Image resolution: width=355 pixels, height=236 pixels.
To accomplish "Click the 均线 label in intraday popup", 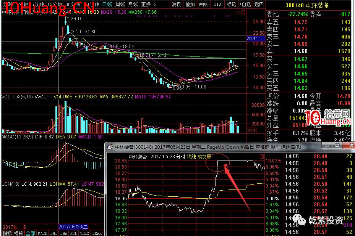I will (x=191, y=157).
